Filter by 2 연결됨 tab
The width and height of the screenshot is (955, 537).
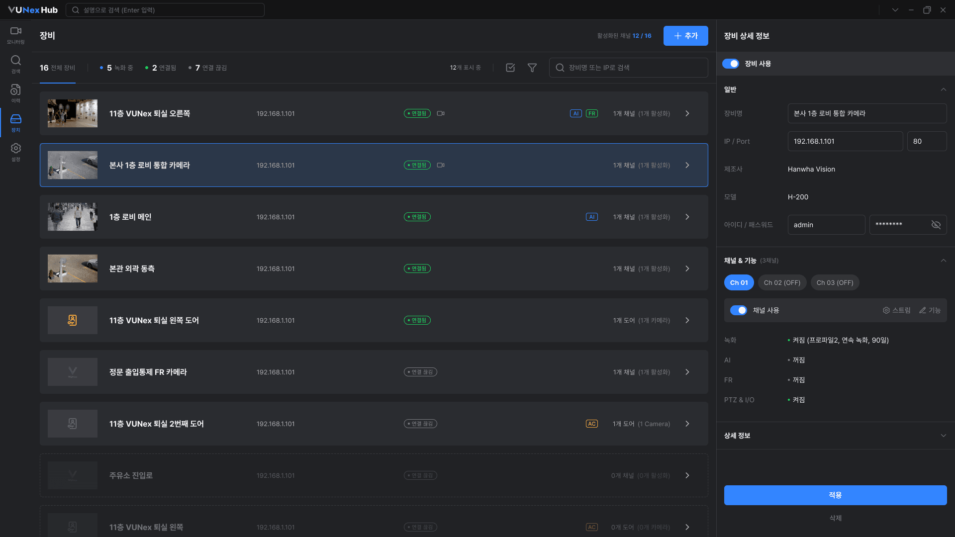click(161, 68)
